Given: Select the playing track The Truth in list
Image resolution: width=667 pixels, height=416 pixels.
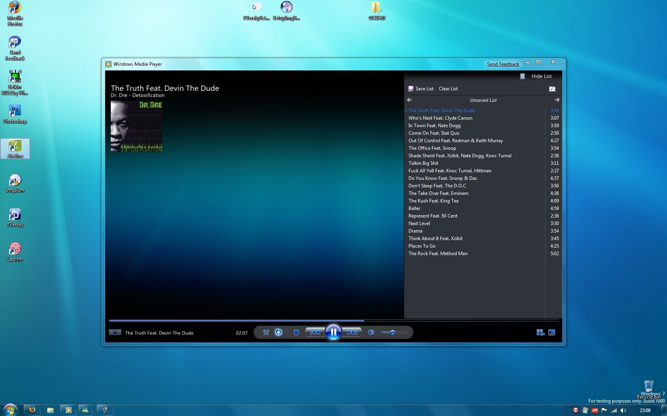Looking at the screenshot, I should click(483, 111).
